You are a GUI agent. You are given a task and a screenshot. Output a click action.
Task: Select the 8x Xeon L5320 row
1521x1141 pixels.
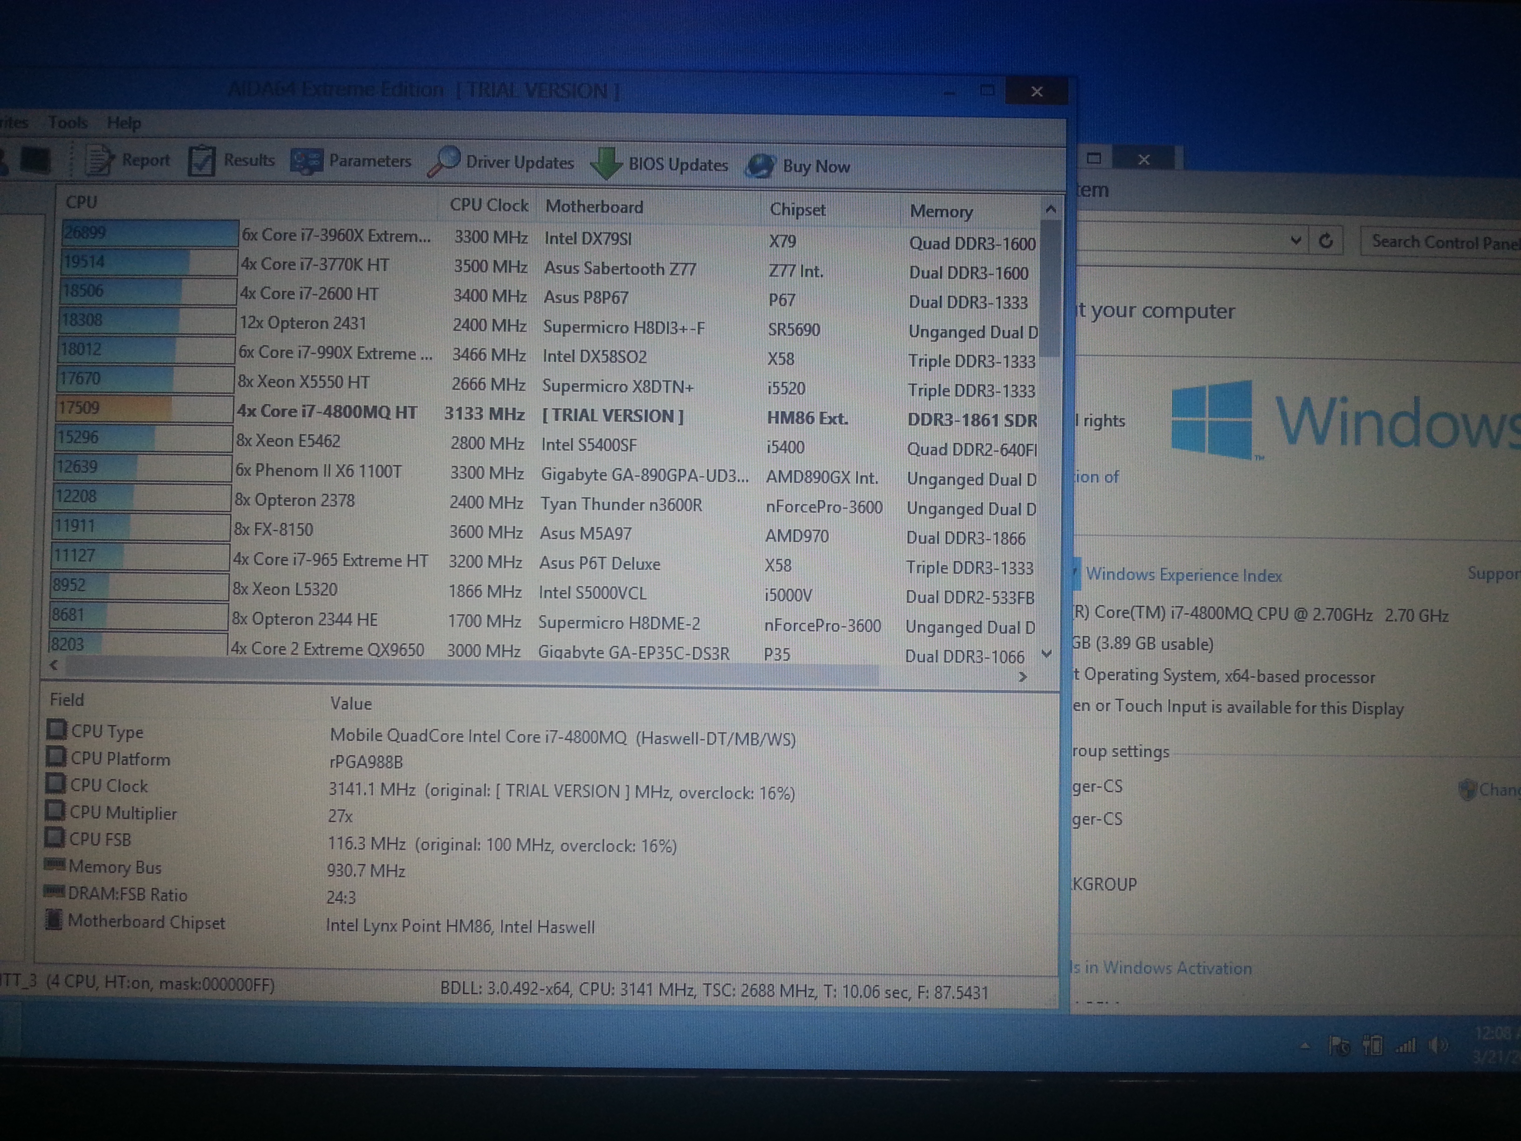[x=542, y=592]
